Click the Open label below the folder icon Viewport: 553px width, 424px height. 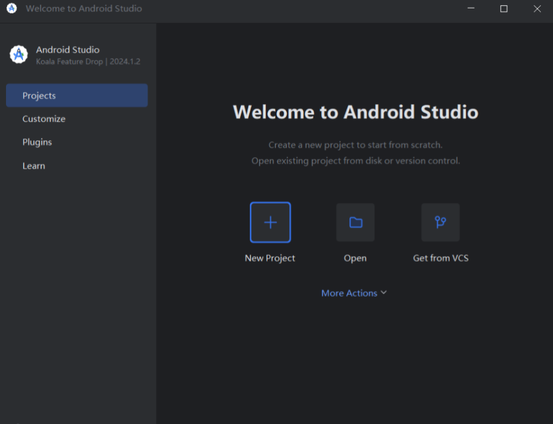(x=355, y=258)
